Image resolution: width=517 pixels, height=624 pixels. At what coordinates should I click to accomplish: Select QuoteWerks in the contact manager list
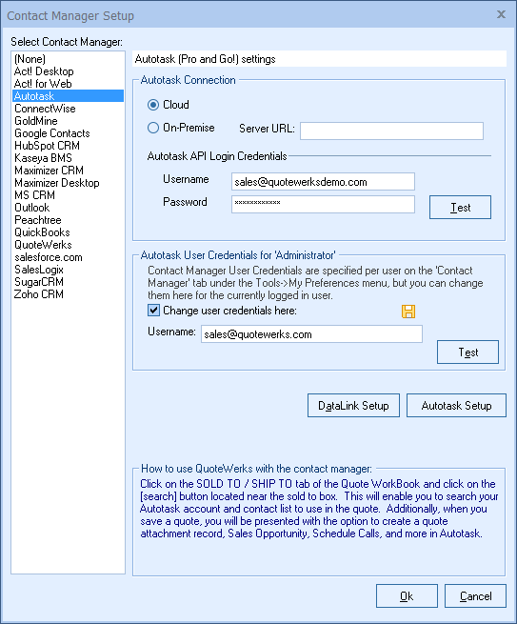[68, 244]
